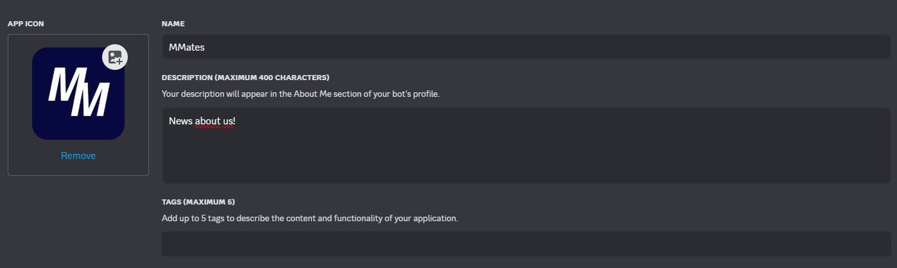Screen dimensions: 897x268
Task: Focus the empty Tags input field
Action: (x=527, y=244)
